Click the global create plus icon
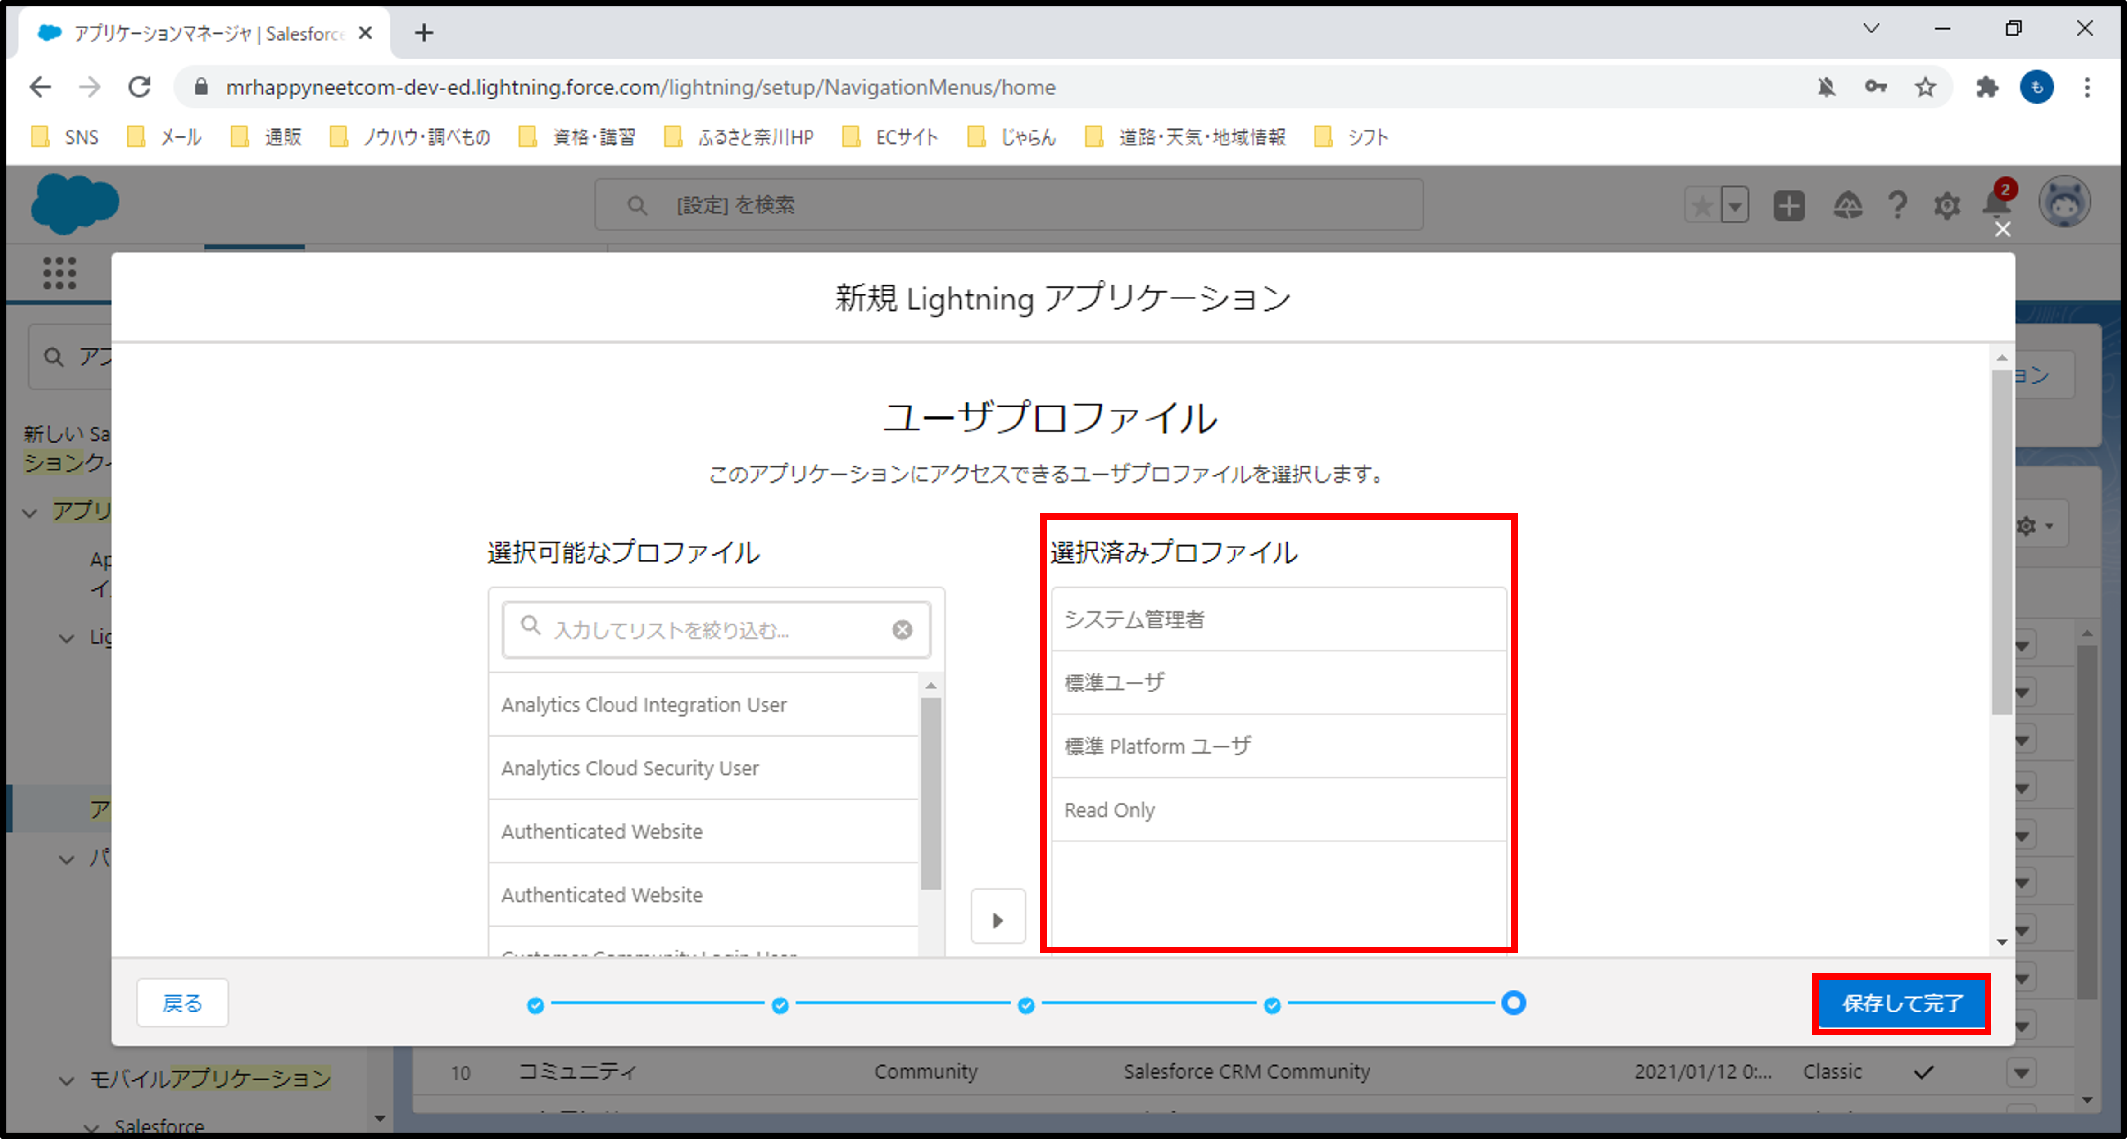Screen dimensions: 2127x1139 coord(1788,205)
